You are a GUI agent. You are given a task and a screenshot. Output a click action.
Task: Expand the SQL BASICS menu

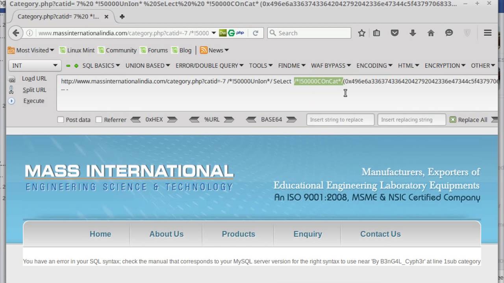click(x=101, y=66)
